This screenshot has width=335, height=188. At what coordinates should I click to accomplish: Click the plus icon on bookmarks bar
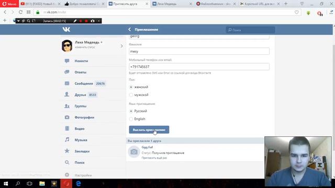(x=5, y=20)
